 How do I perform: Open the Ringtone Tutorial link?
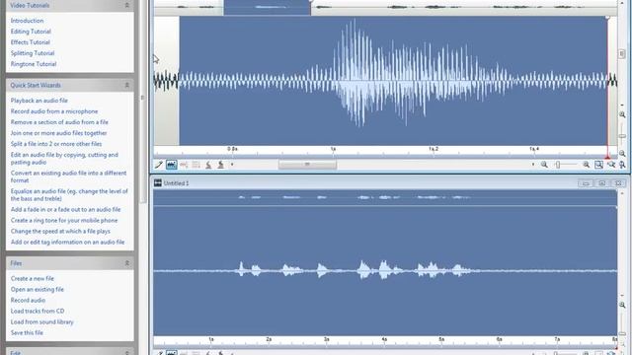[34, 64]
